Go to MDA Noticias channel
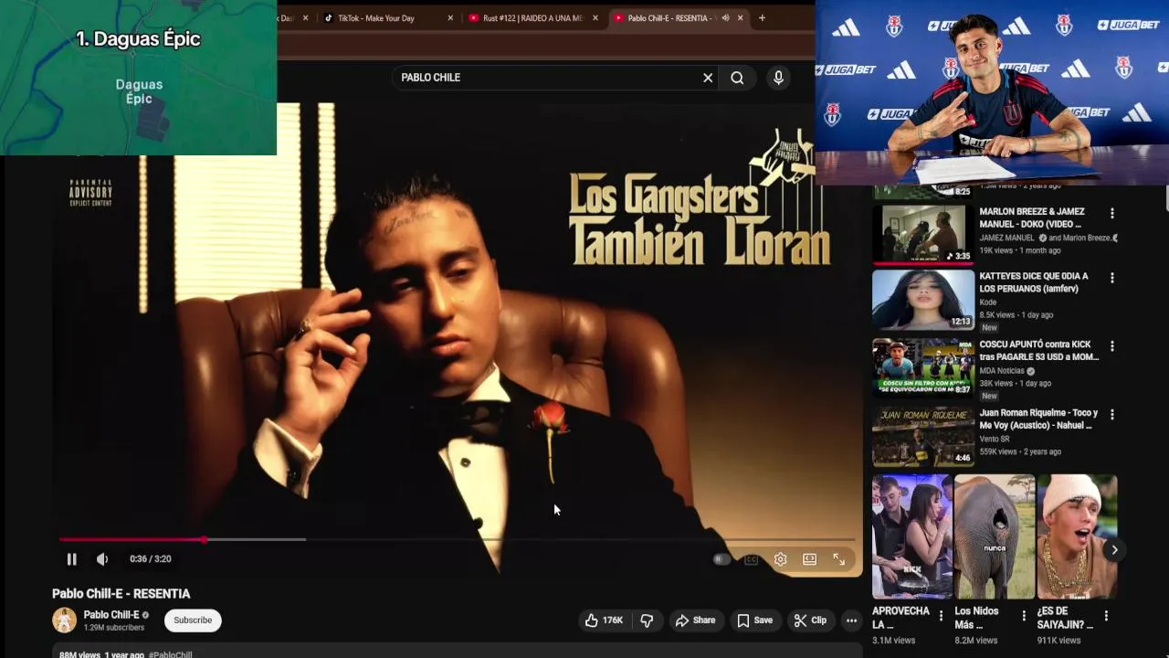This screenshot has height=658, width=1169. tap(1002, 371)
